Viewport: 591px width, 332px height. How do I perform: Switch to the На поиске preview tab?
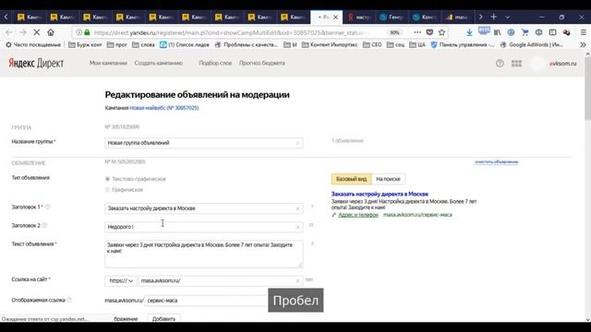tap(388, 179)
